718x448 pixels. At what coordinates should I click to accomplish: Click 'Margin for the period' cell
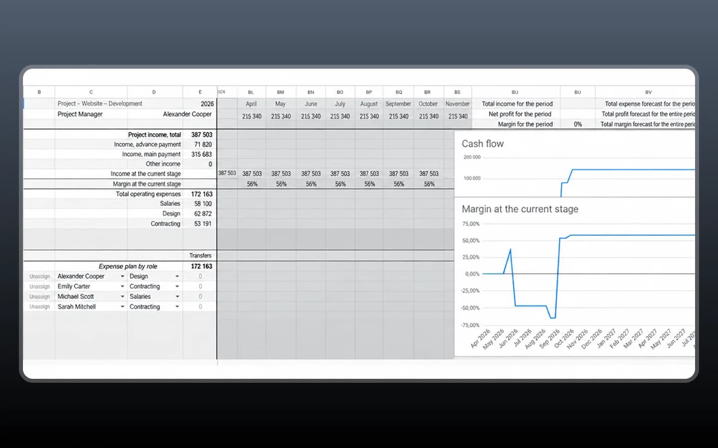point(525,124)
